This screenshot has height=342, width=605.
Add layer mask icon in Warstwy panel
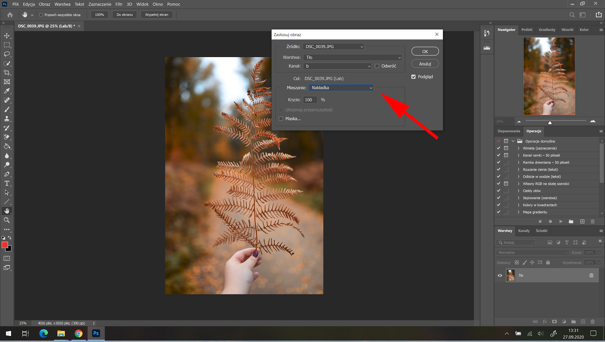point(554,322)
